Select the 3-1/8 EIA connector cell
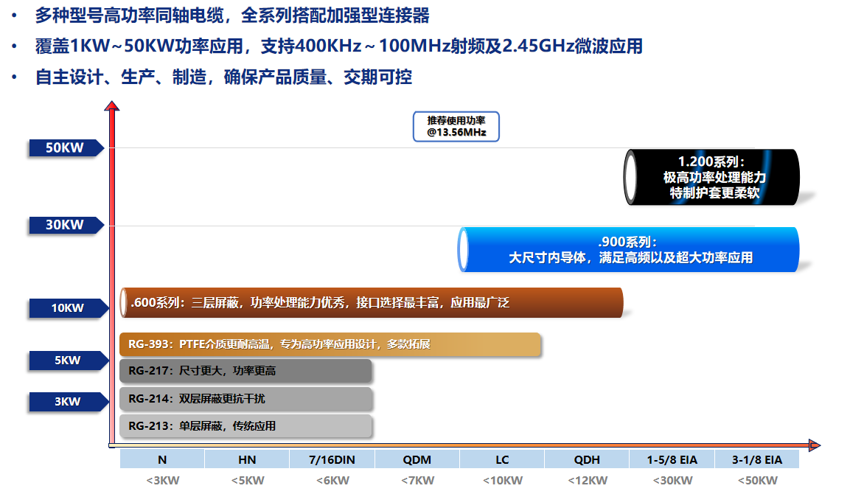Viewport: 850px width, 494px height. (757, 459)
